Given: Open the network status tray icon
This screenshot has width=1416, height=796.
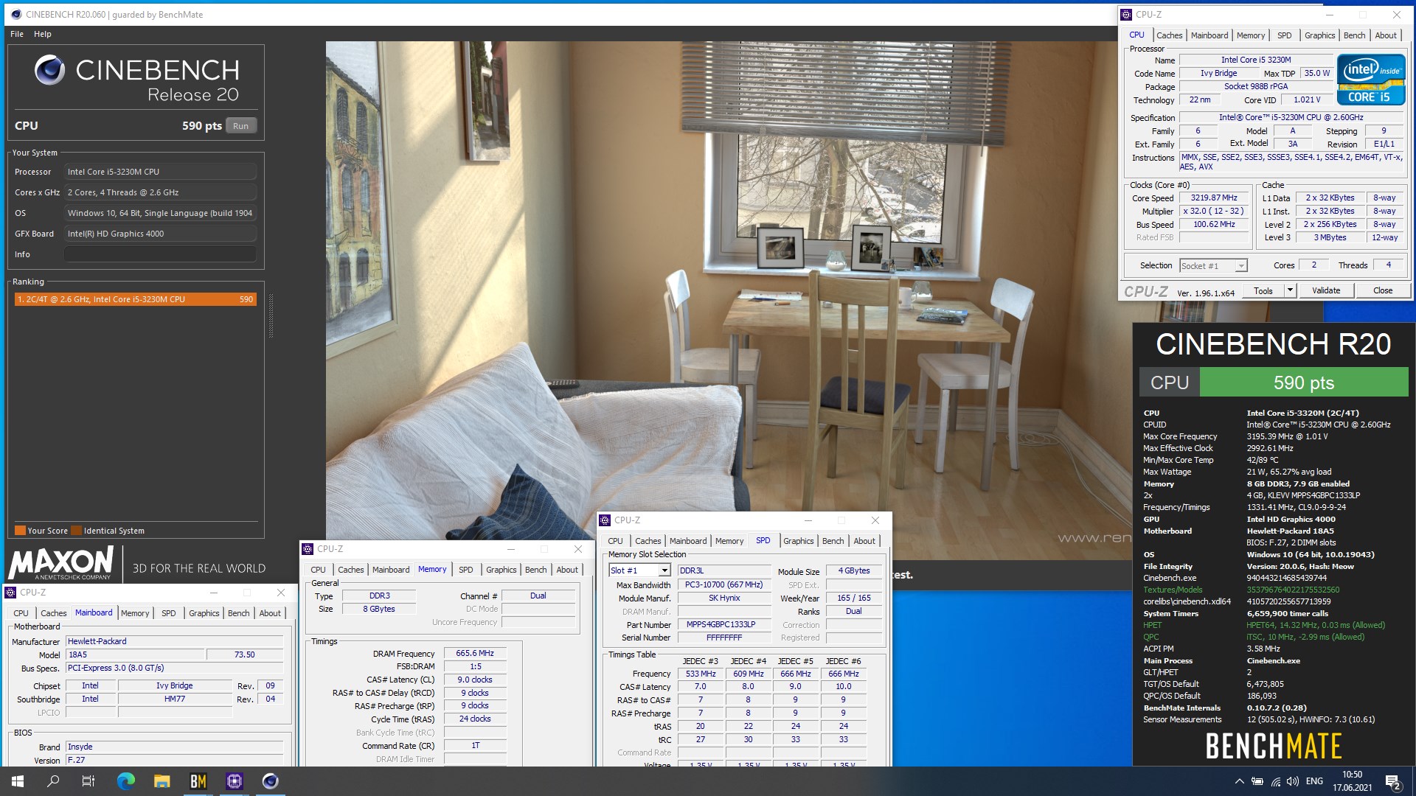Looking at the screenshot, I should [x=1275, y=781].
